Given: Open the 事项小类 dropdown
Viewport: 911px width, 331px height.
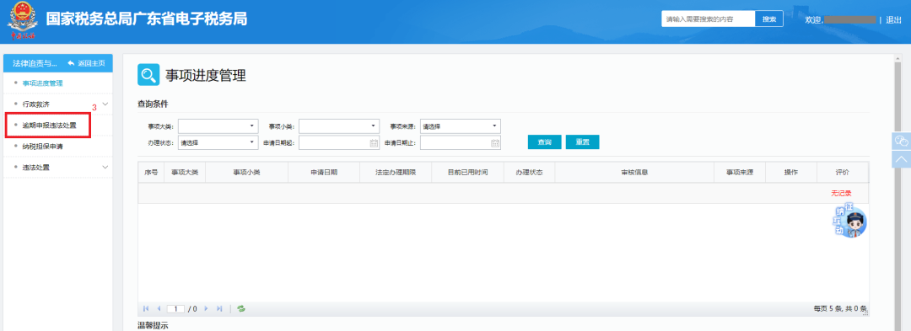Looking at the screenshot, I should click(x=339, y=126).
